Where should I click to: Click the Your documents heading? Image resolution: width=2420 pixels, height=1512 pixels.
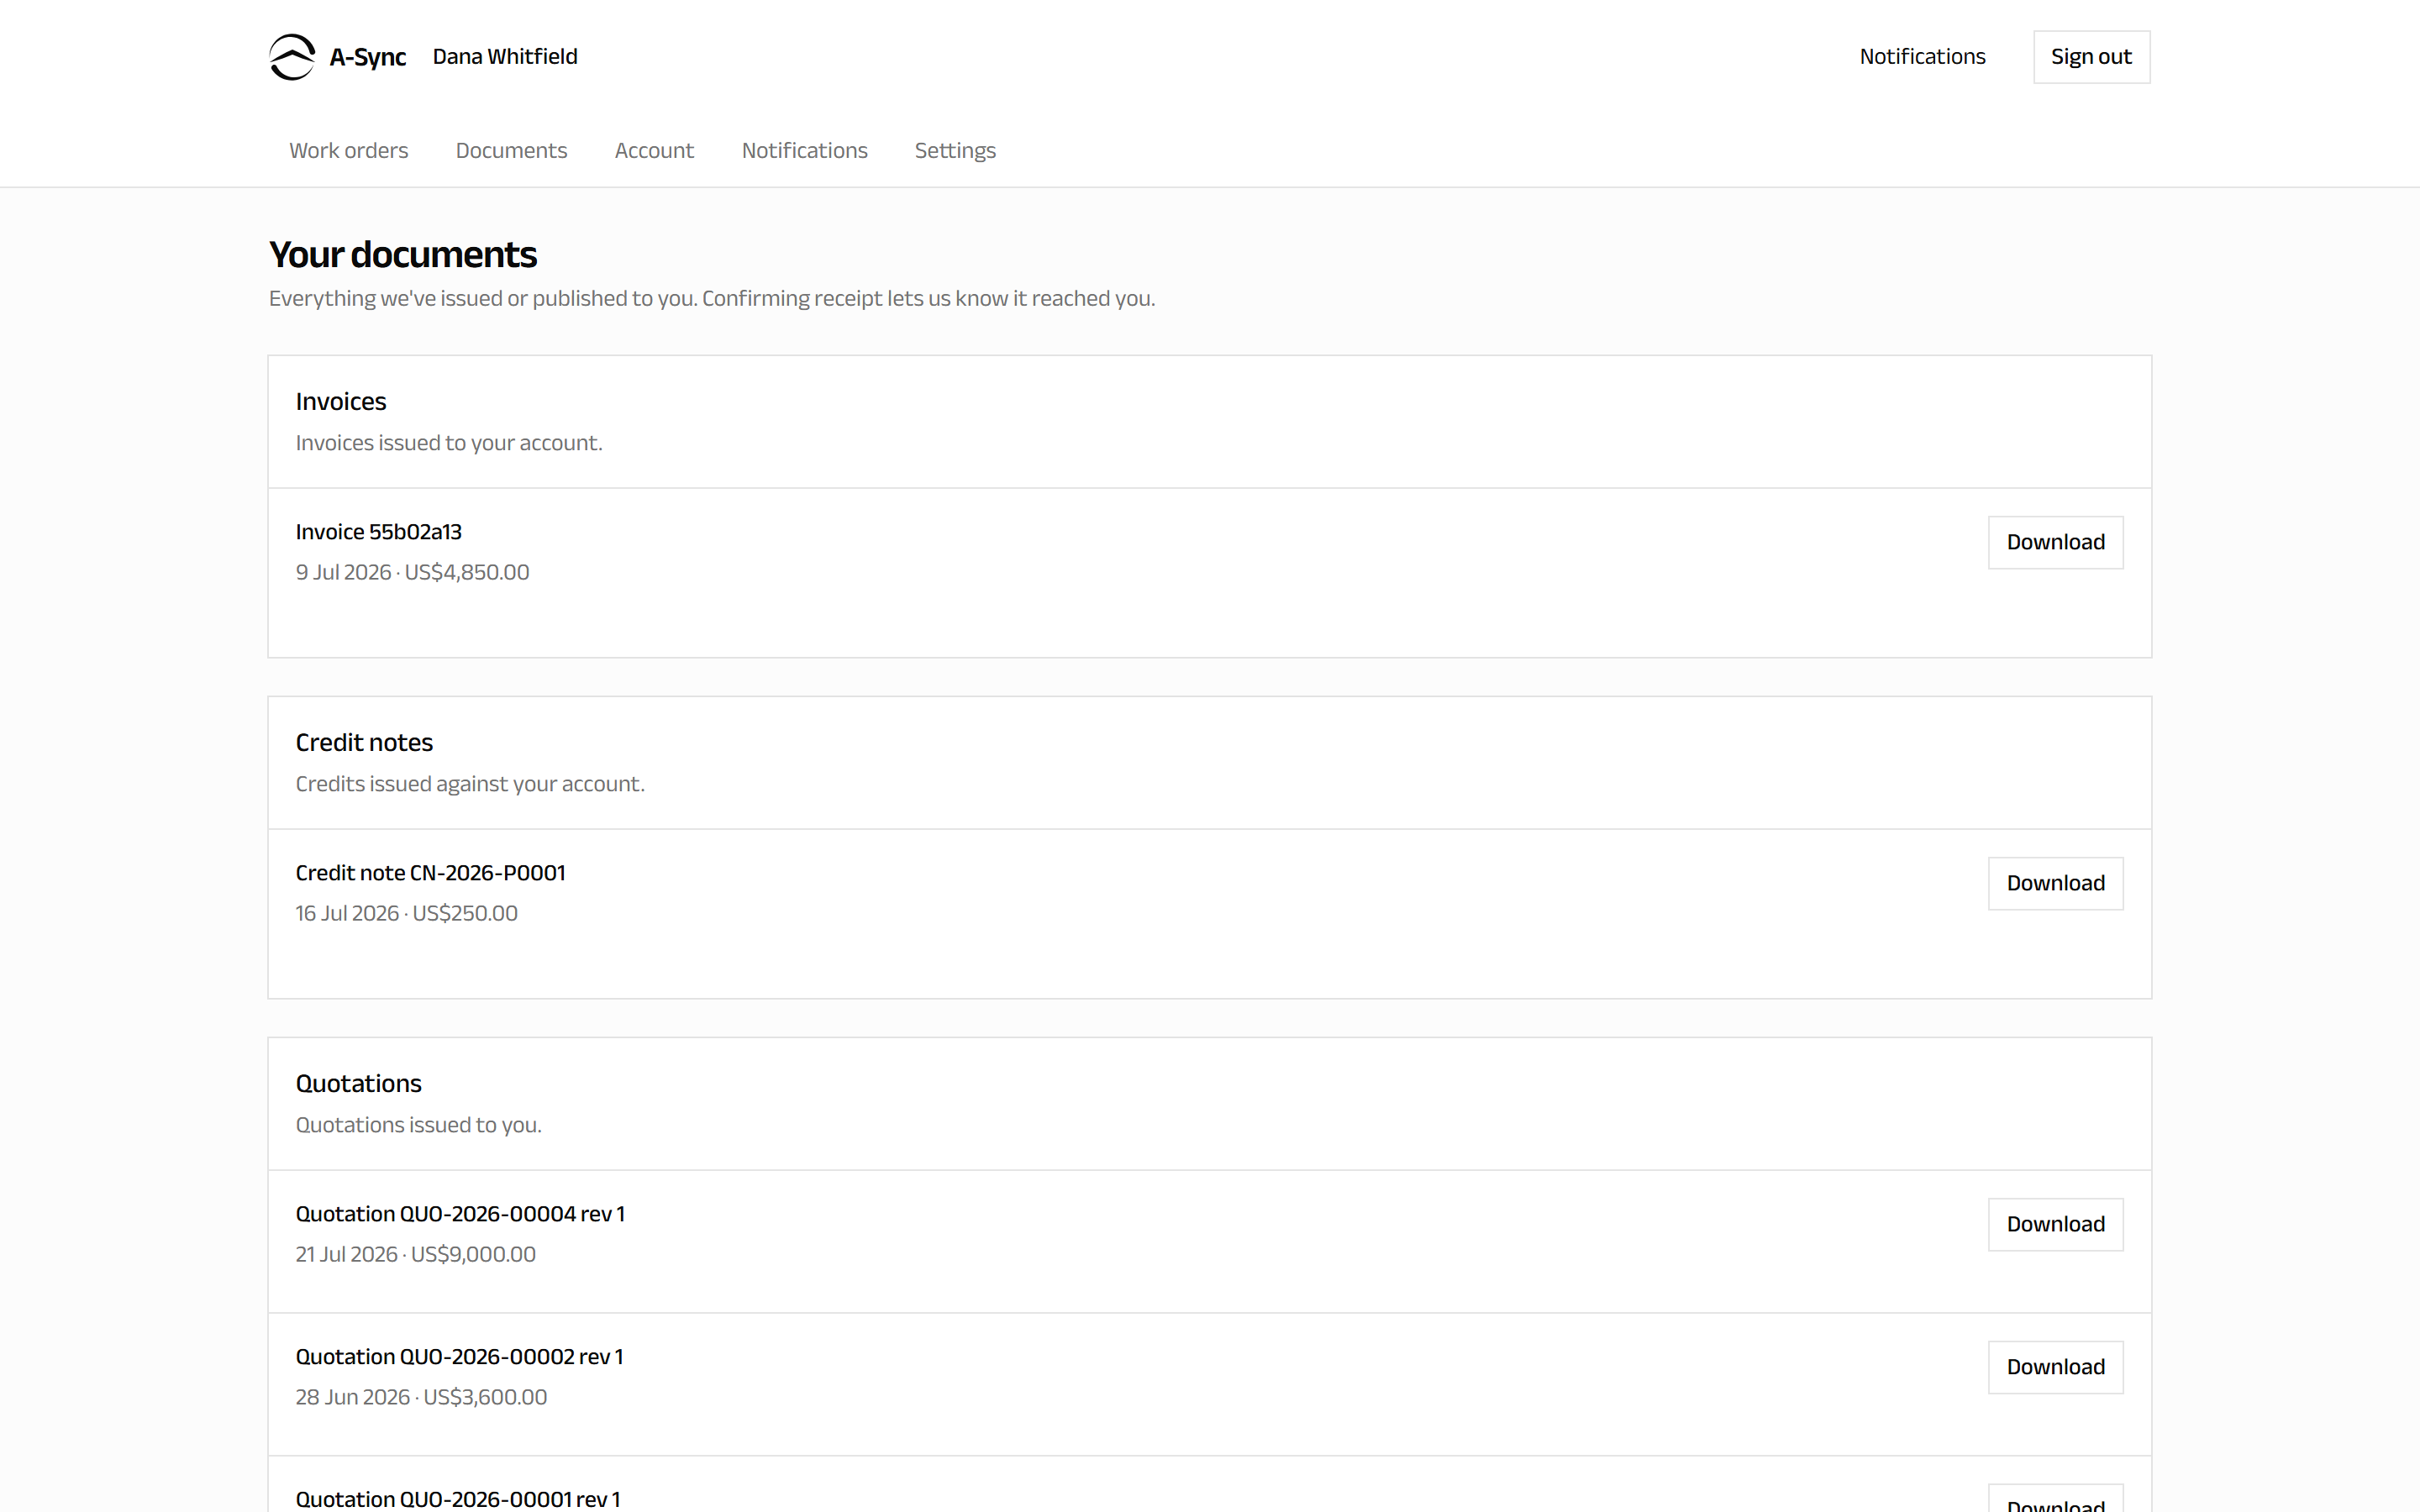pyautogui.click(x=403, y=255)
